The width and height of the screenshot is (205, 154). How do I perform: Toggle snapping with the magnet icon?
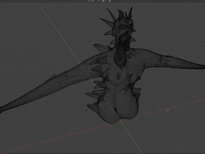tap(103, 1)
